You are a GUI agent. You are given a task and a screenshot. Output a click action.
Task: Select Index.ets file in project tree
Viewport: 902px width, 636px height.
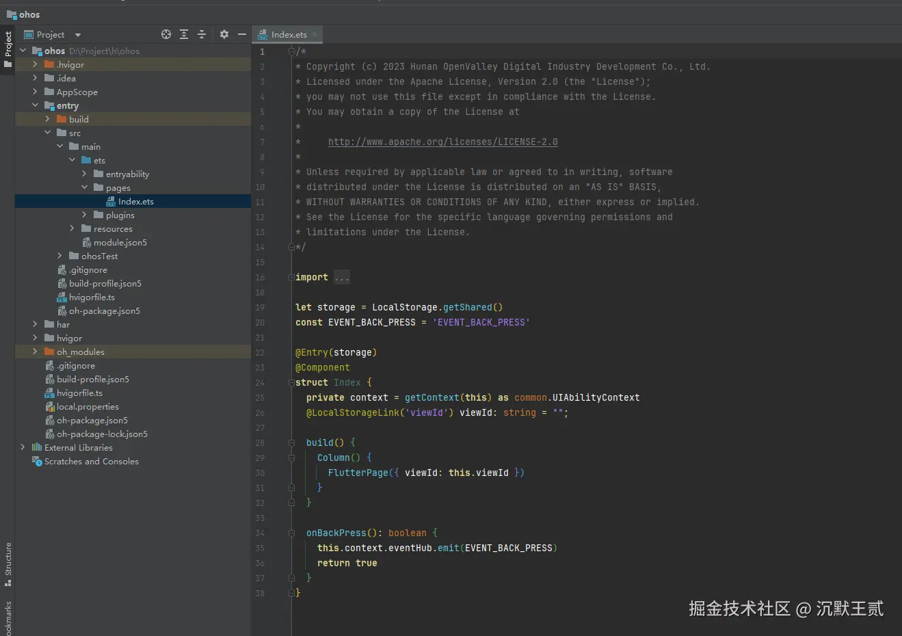(x=135, y=202)
